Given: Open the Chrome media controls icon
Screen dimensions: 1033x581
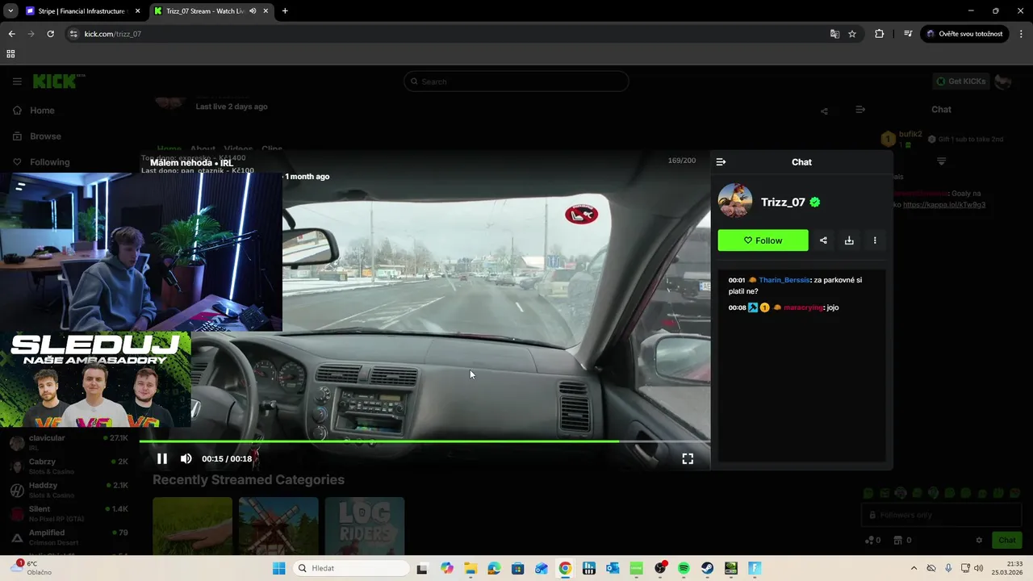Looking at the screenshot, I should 908,34.
